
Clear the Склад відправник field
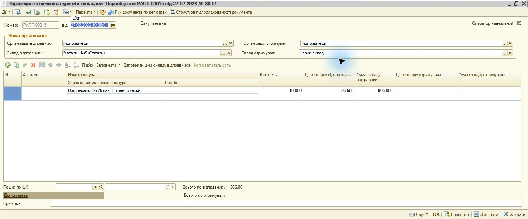pos(229,53)
